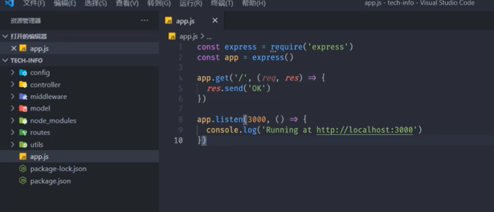This screenshot has height=212, width=494.
Task: Select the config folder name
Action: [40, 73]
